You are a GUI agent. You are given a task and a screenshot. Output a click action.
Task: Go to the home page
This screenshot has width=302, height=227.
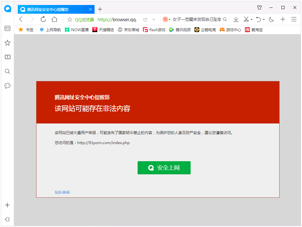pos(55,19)
